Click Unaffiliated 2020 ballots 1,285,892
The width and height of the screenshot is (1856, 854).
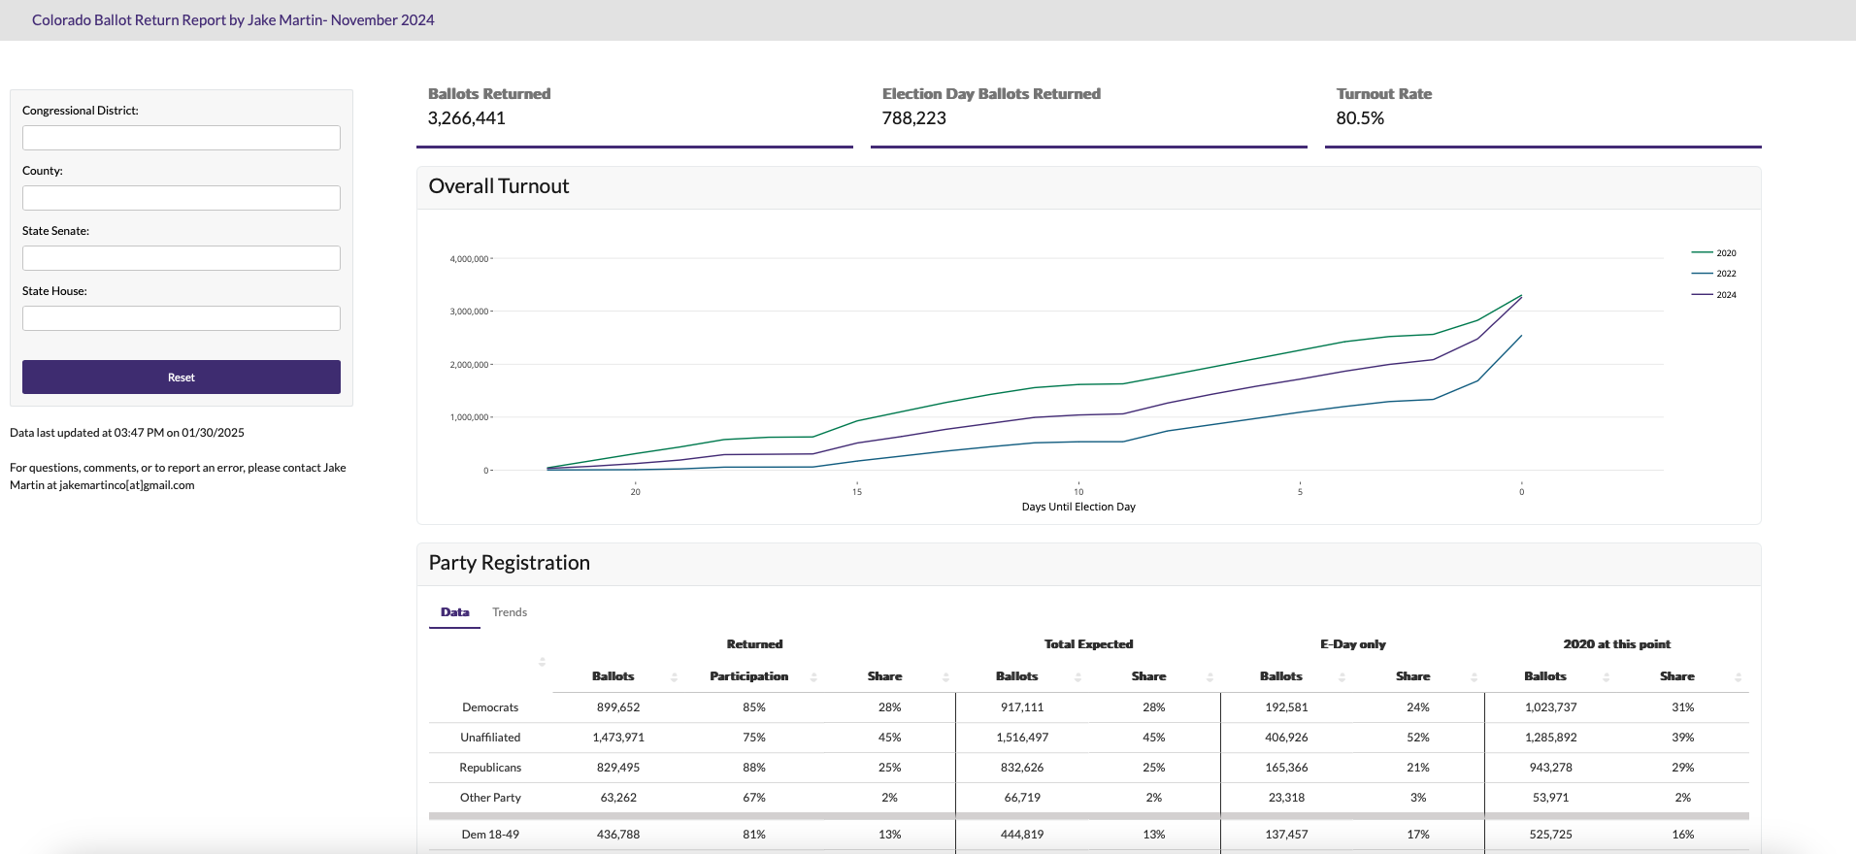tap(1550, 738)
